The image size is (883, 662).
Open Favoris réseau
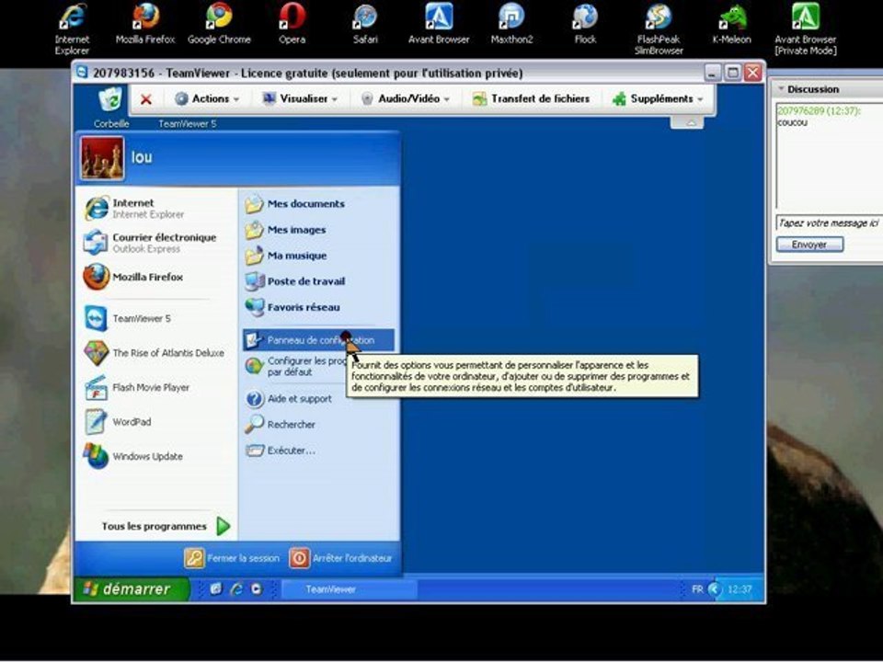[292, 307]
